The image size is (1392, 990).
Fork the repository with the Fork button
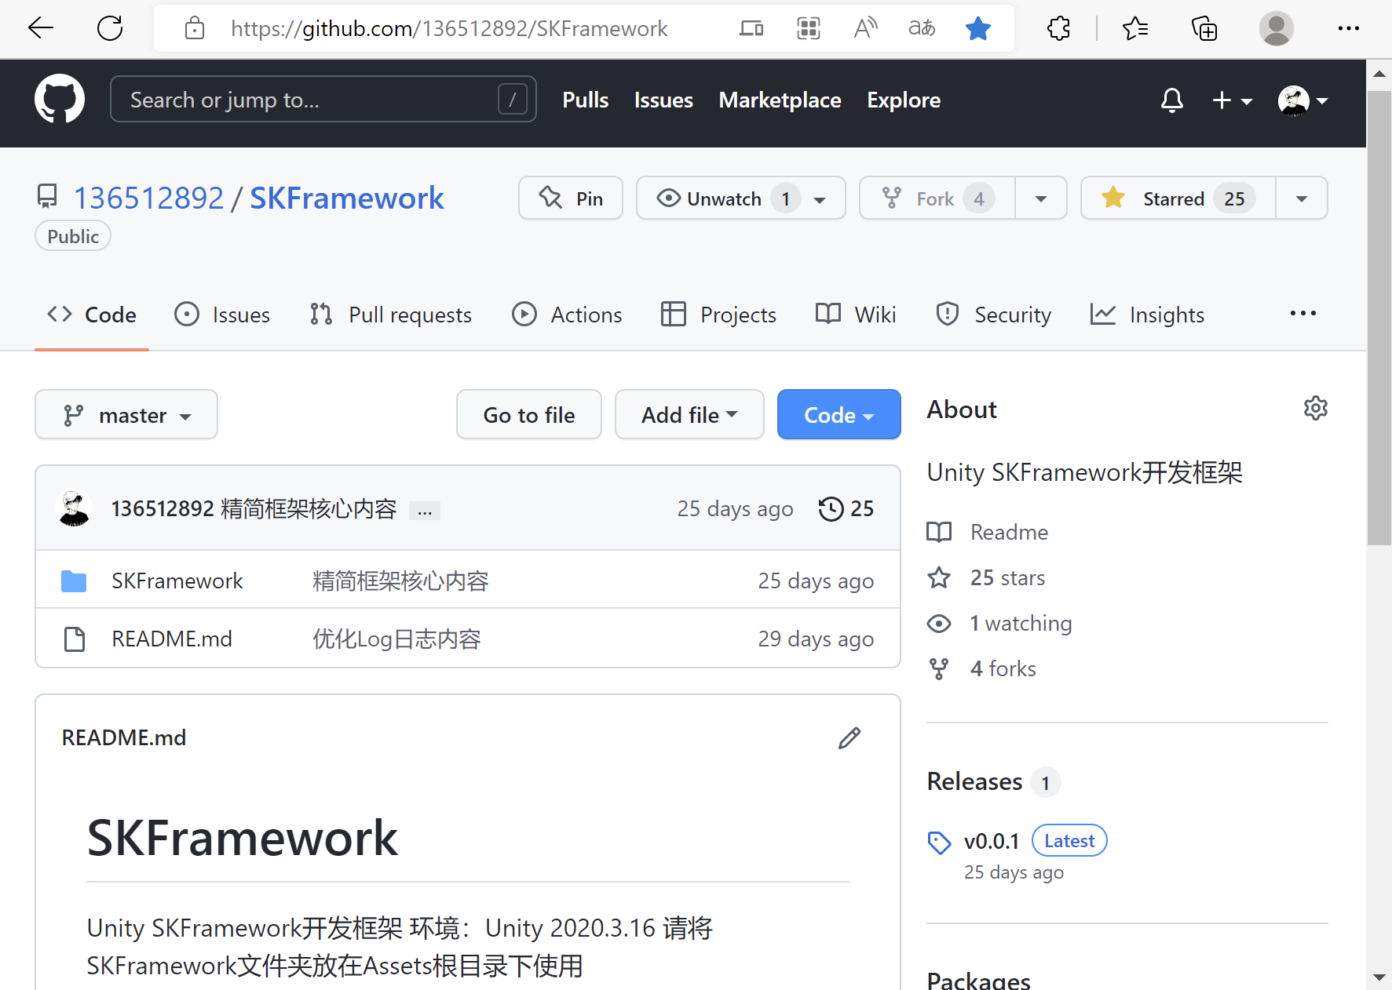[x=937, y=198]
